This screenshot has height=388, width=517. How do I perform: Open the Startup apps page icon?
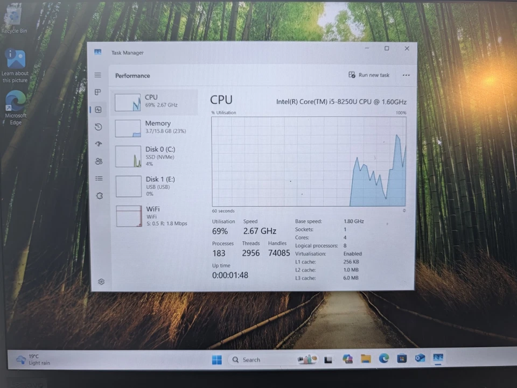[99, 144]
